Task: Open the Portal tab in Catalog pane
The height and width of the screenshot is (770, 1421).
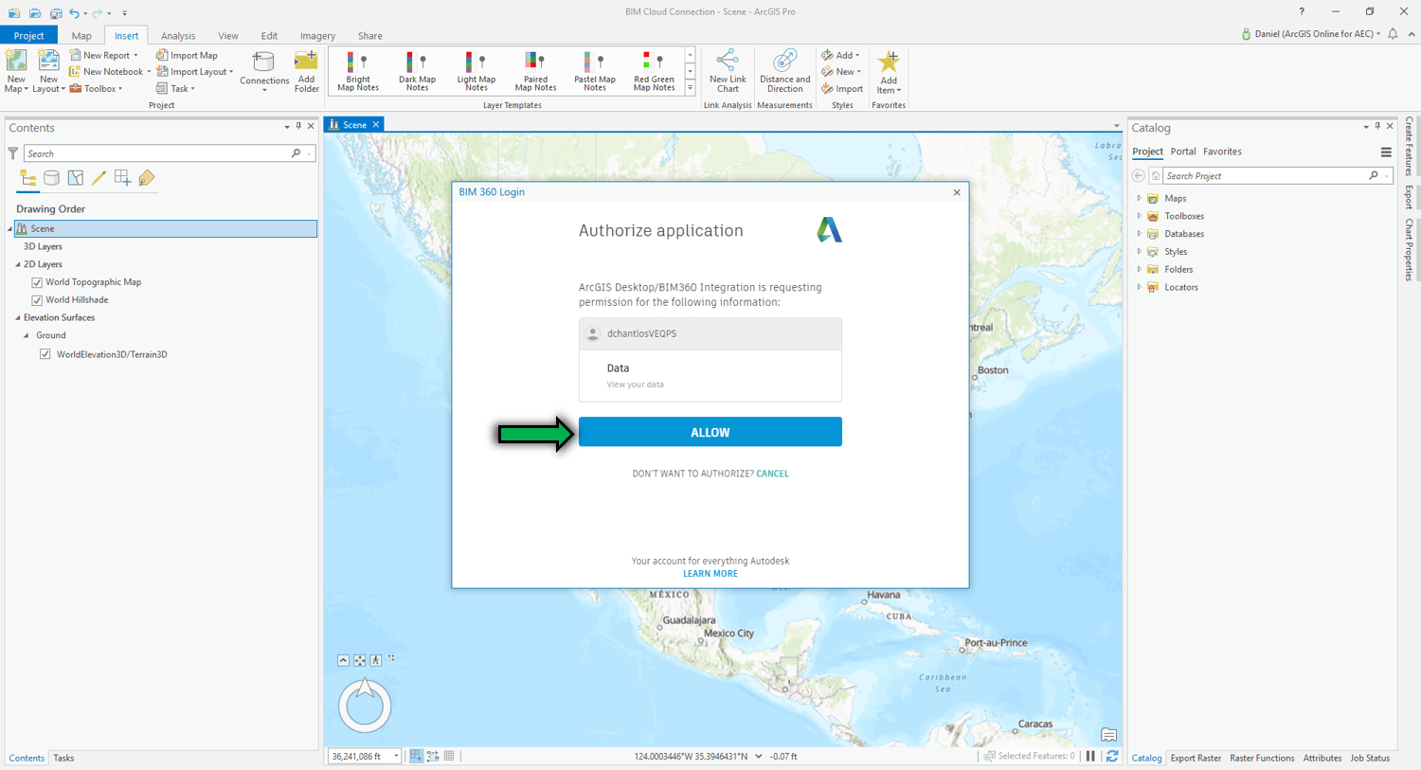Action: click(x=1183, y=152)
